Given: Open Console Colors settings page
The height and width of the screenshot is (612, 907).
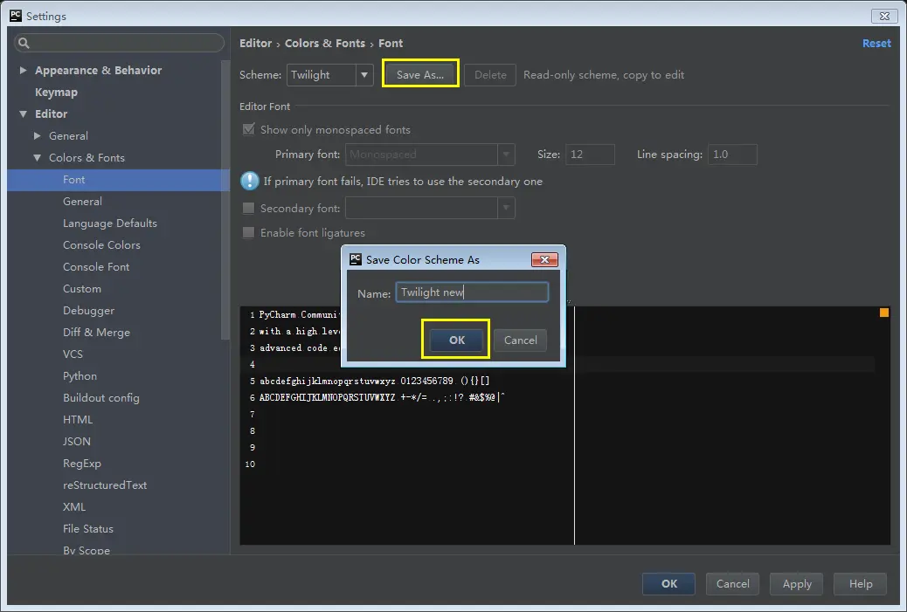Looking at the screenshot, I should 102,245.
